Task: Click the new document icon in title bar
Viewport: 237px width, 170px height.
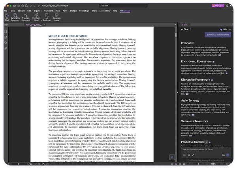Action: [x=26, y=6]
